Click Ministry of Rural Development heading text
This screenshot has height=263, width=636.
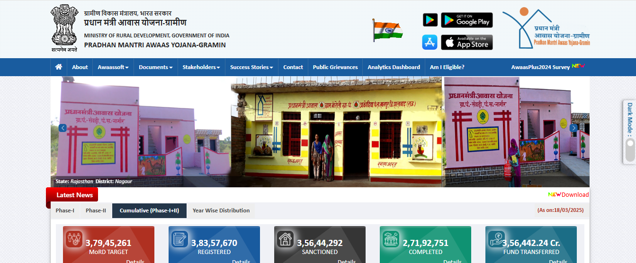[157, 35]
